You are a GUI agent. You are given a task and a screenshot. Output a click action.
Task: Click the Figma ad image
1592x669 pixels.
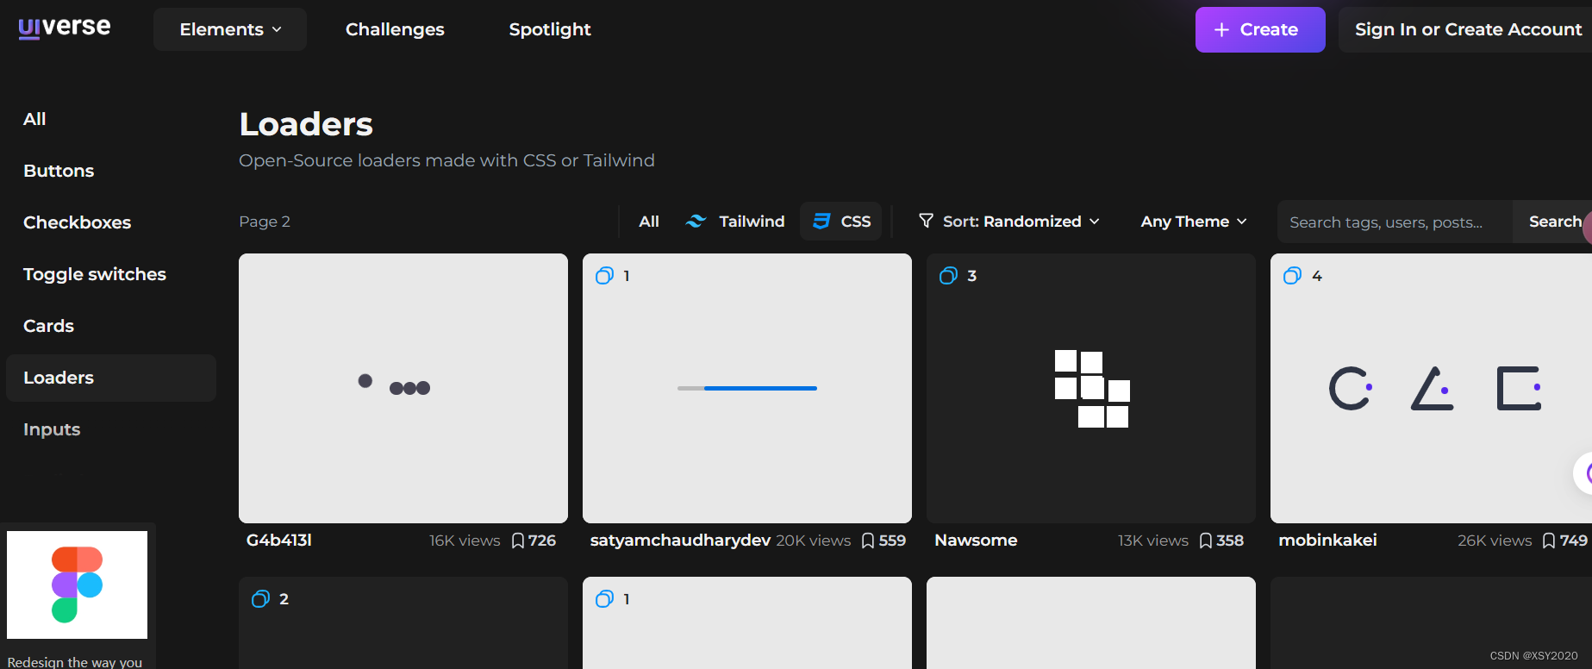pyautogui.click(x=77, y=585)
